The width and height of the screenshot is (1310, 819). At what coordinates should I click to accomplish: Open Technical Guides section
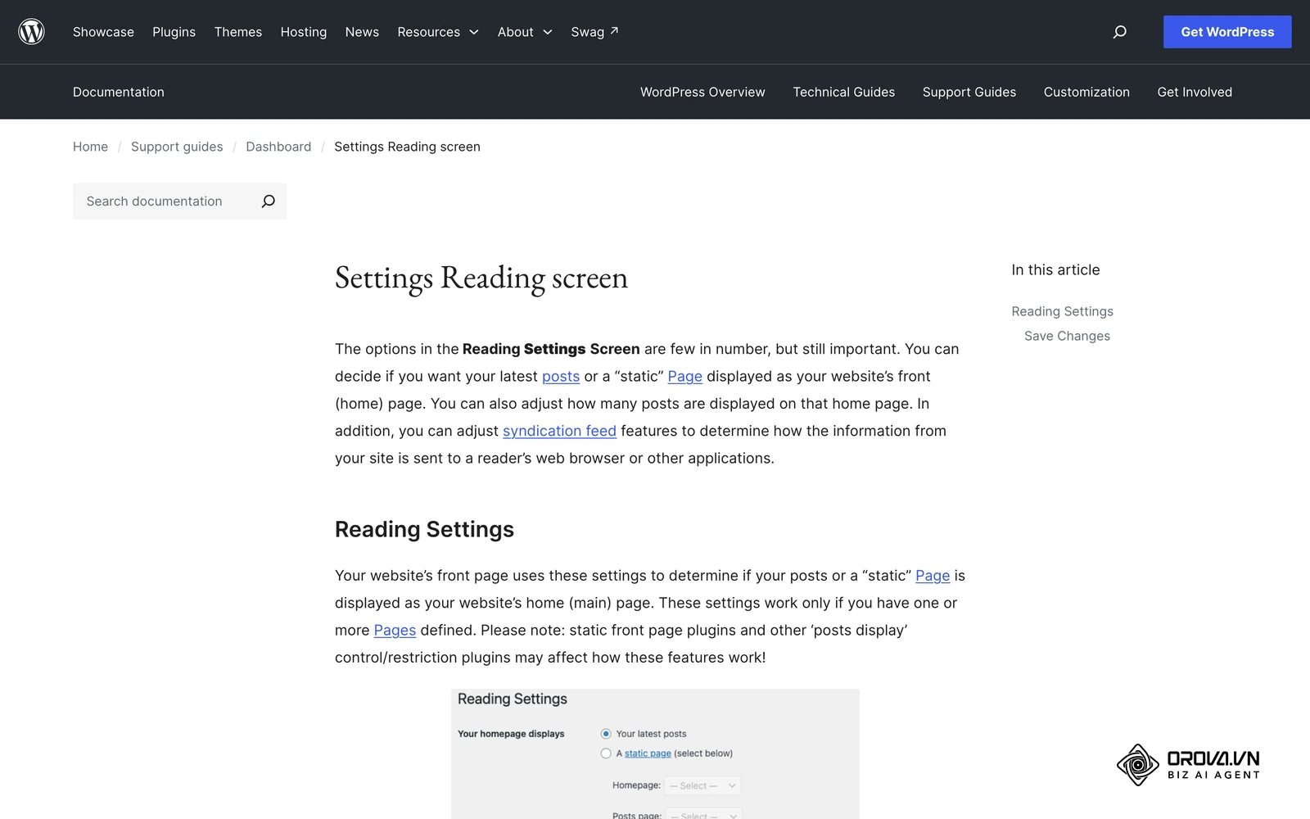(x=844, y=92)
